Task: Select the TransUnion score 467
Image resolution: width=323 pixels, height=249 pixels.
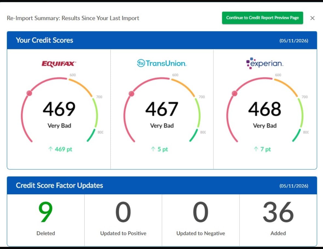Action: (162, 109)
